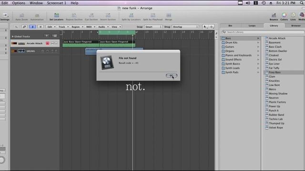
Task: Toggle the Link button in Arrange toolbar
Action: coord(24,27)
